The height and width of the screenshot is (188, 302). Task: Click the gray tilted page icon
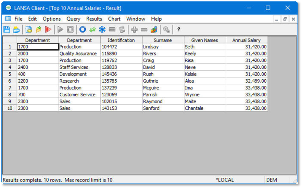pyautogui.click(x=122, y=30)
